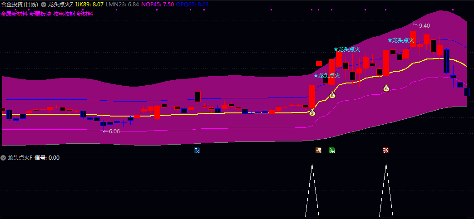Expand the 龙头点火F sub-chart dropdown arrow
This screenshot has width=474, height=219.
pos(3,158)
